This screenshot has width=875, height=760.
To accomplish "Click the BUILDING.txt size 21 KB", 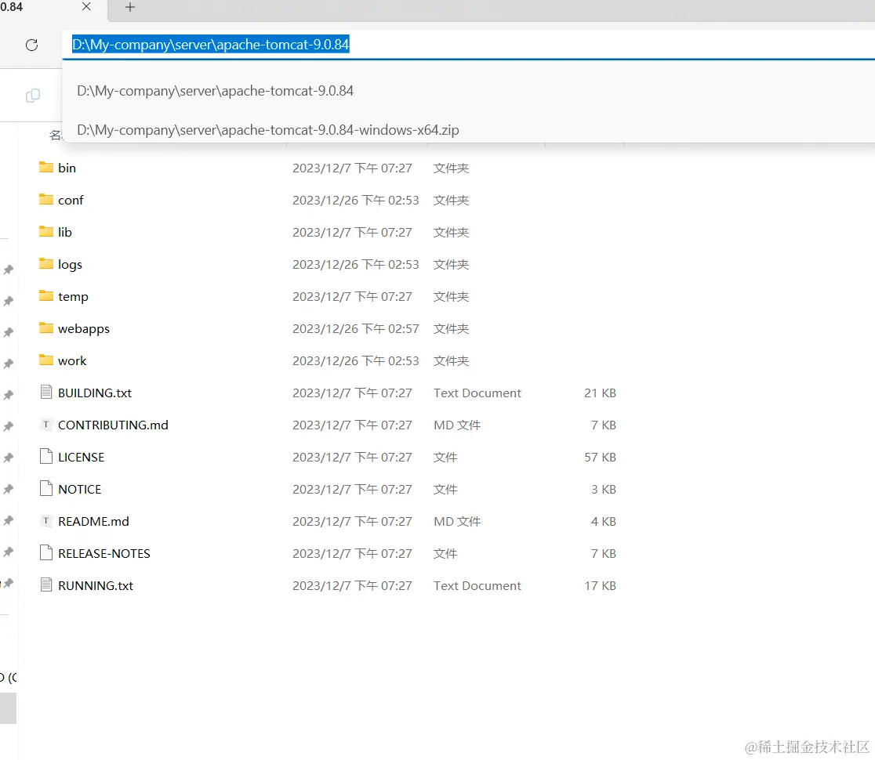I will coord(600,393).
